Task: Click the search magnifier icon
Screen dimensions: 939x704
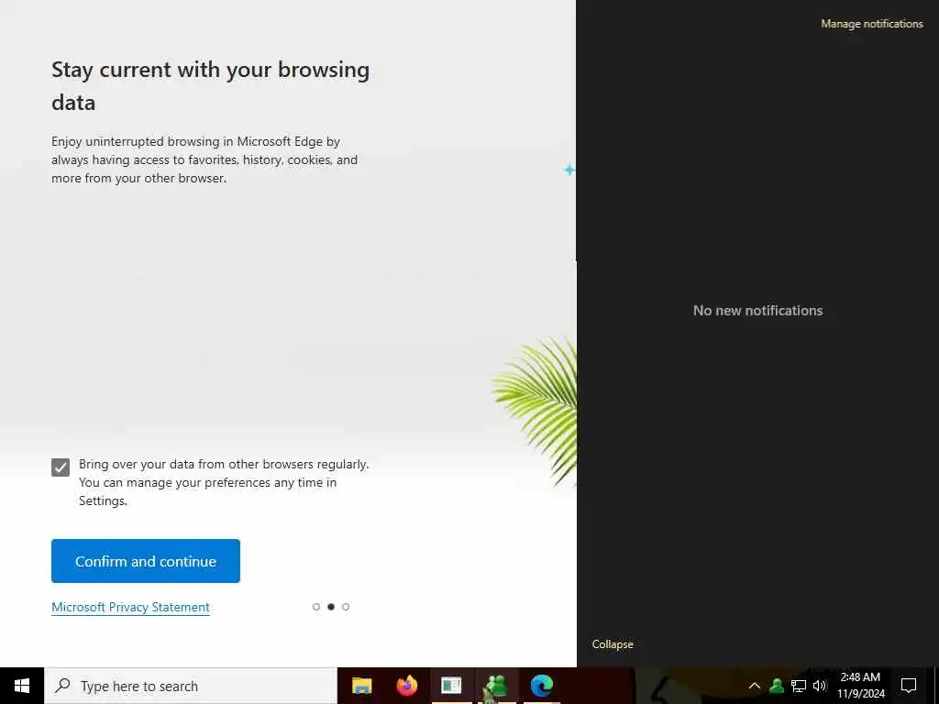Action: [62, 686]
